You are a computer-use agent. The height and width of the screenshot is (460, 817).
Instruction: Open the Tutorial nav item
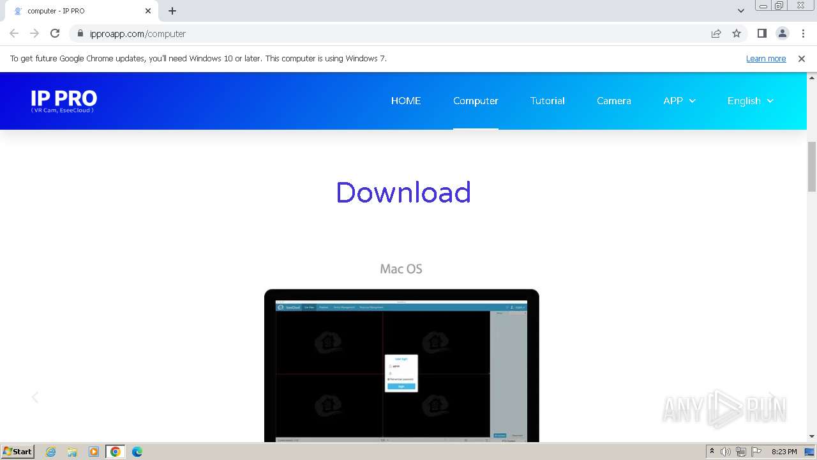[x=548, y=100]
